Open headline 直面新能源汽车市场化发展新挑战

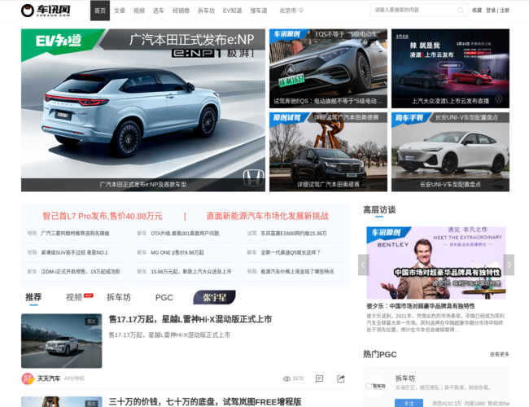[268, 216]
